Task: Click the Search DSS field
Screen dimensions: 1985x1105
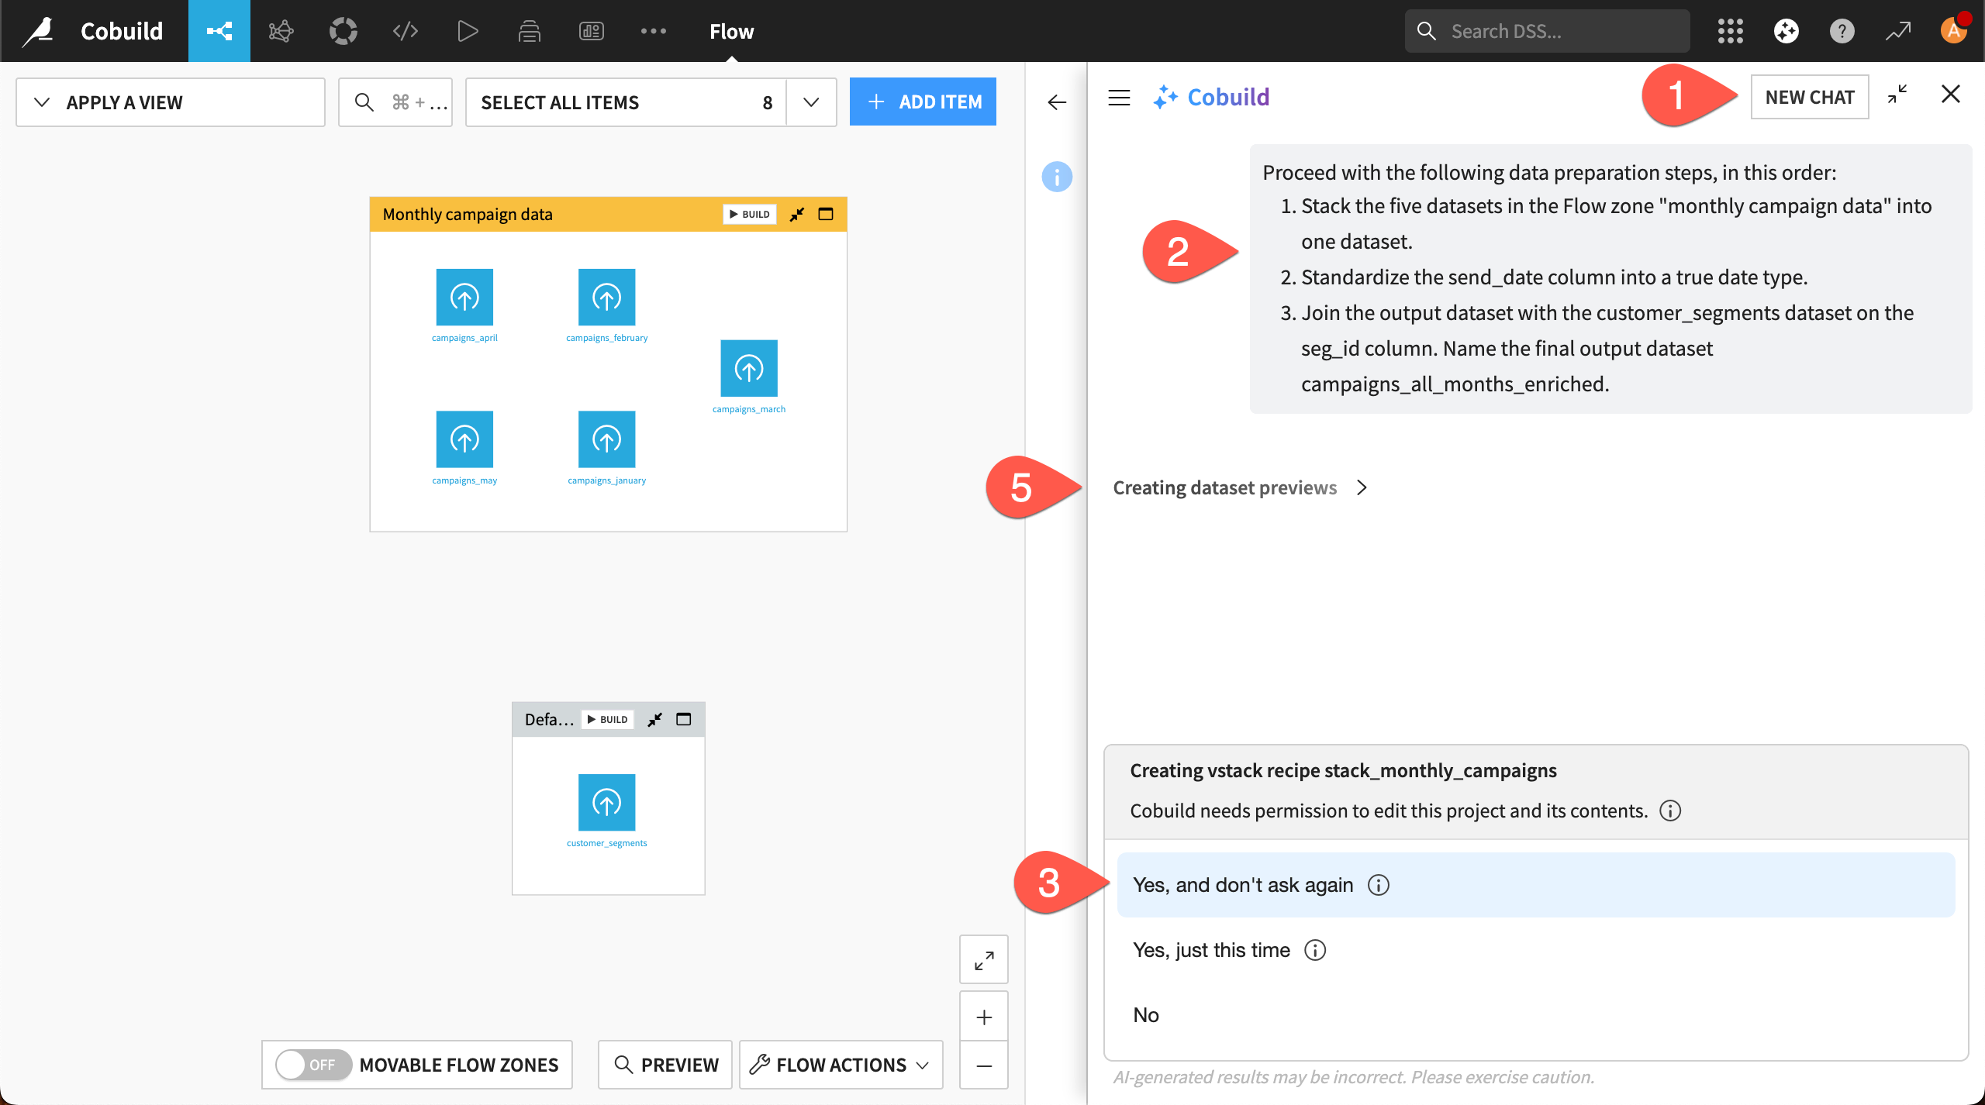Action: [x=1547, y=31]
